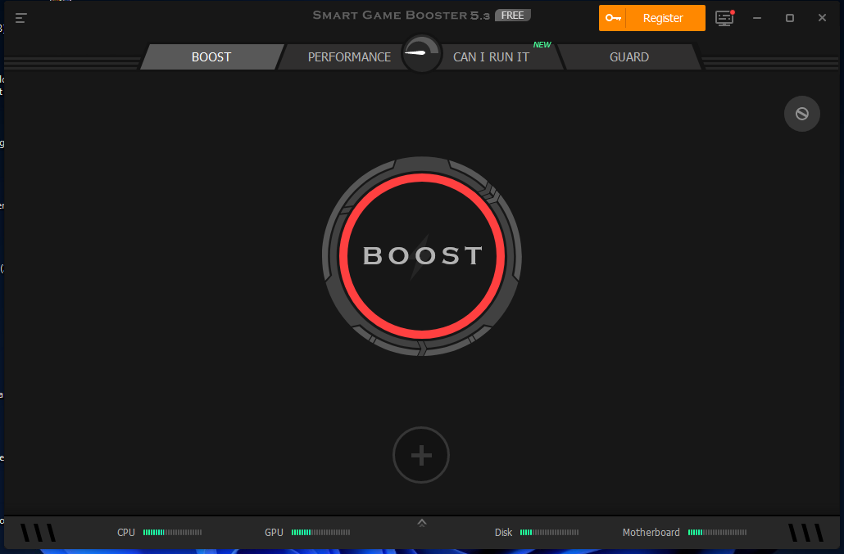Close the Smart Game Booster window
The width and height of the screenshot is (844, 554).
click(x=822, y=18)
